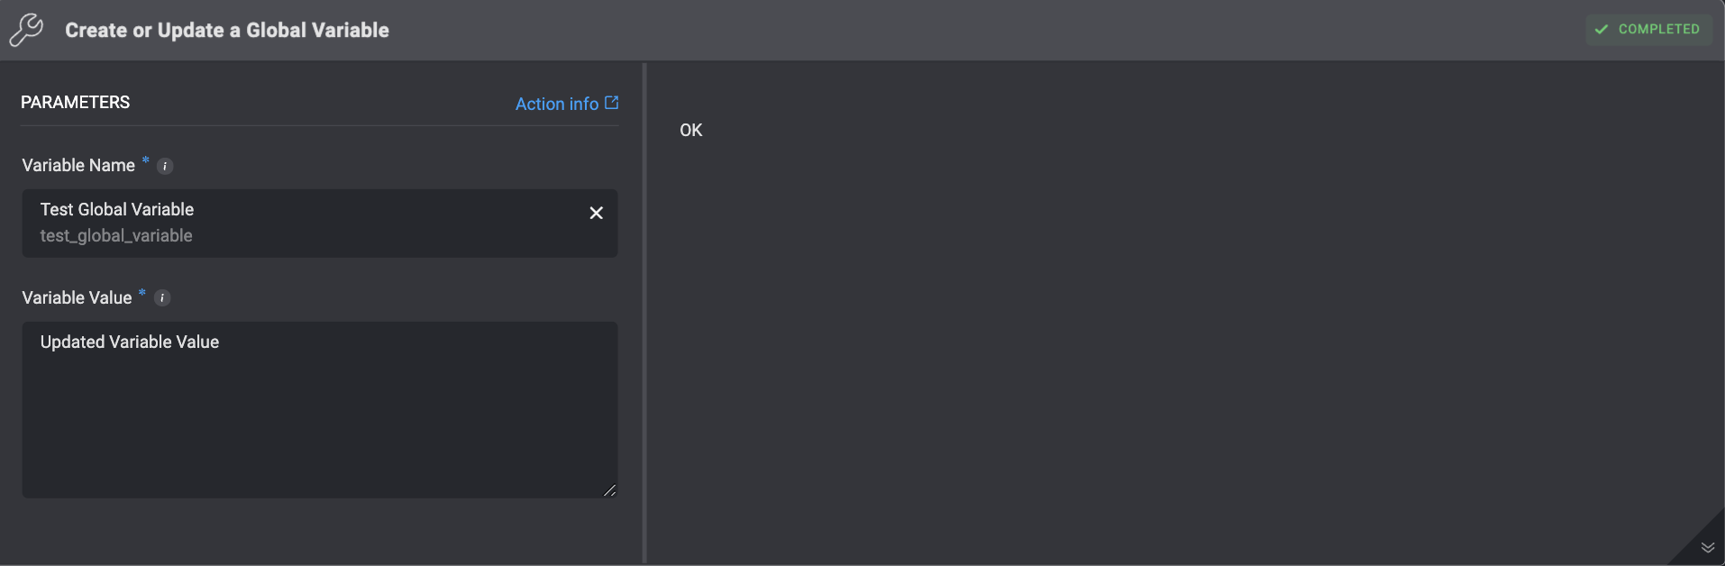Select the PARAMETERS section heading
Viewport: 1725px width, 566px height.
76,102
